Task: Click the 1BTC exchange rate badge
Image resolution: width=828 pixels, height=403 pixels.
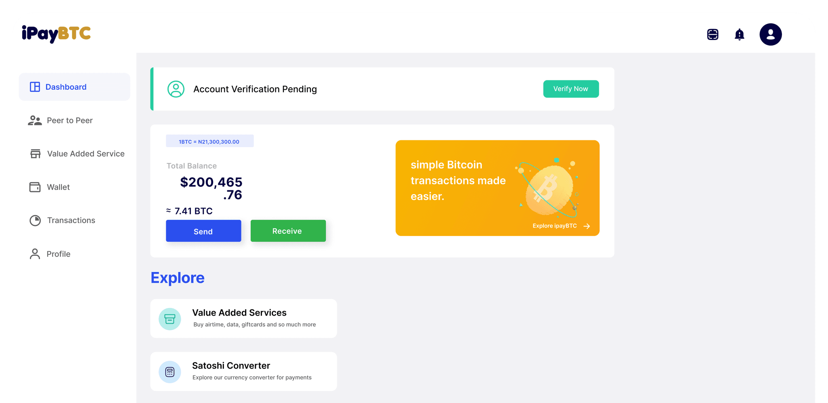Action: point(209,141)
